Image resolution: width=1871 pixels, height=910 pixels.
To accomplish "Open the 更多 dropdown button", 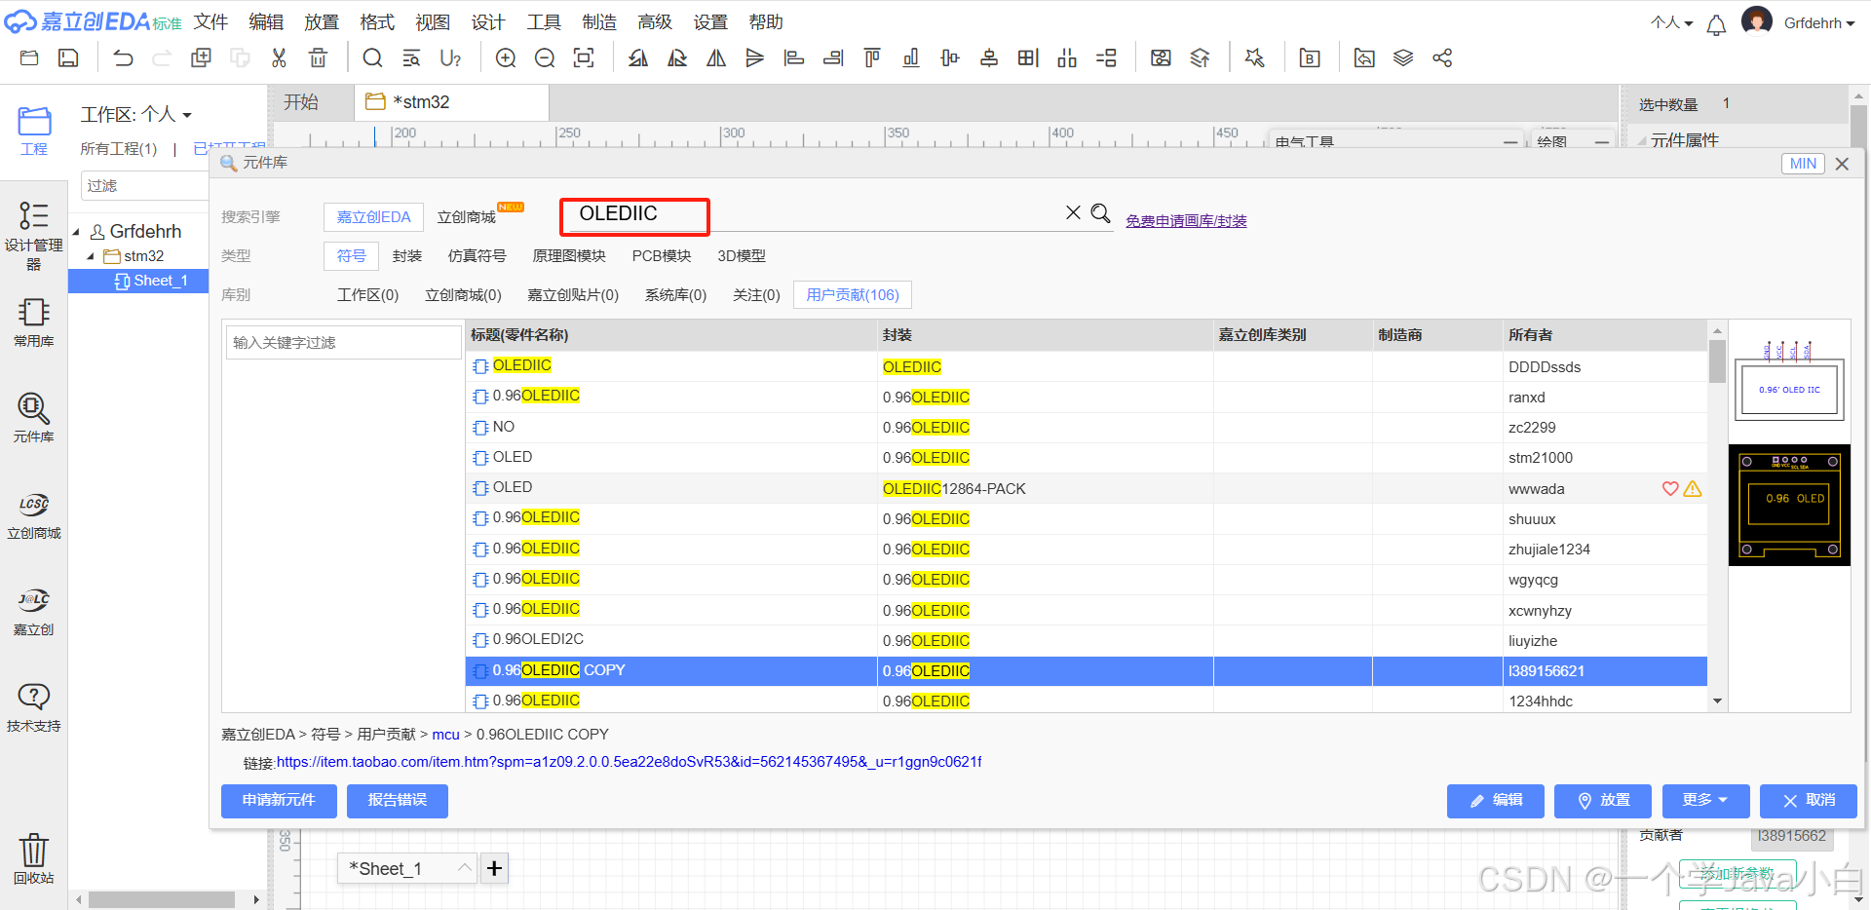I will [x=1705, y=801].
